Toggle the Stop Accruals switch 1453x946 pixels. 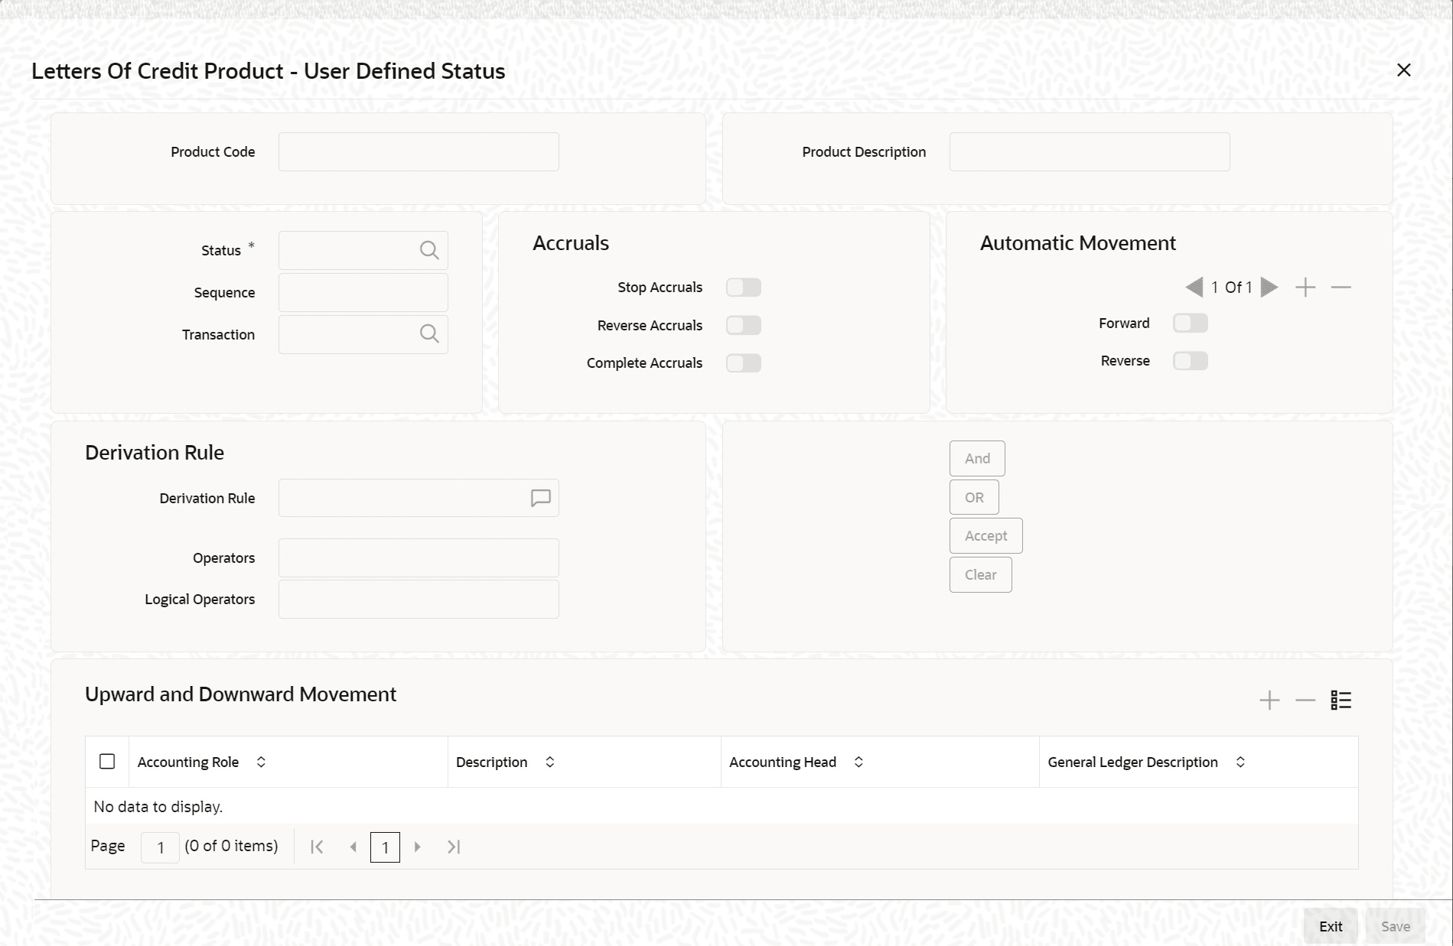click(x=744, y=287)
